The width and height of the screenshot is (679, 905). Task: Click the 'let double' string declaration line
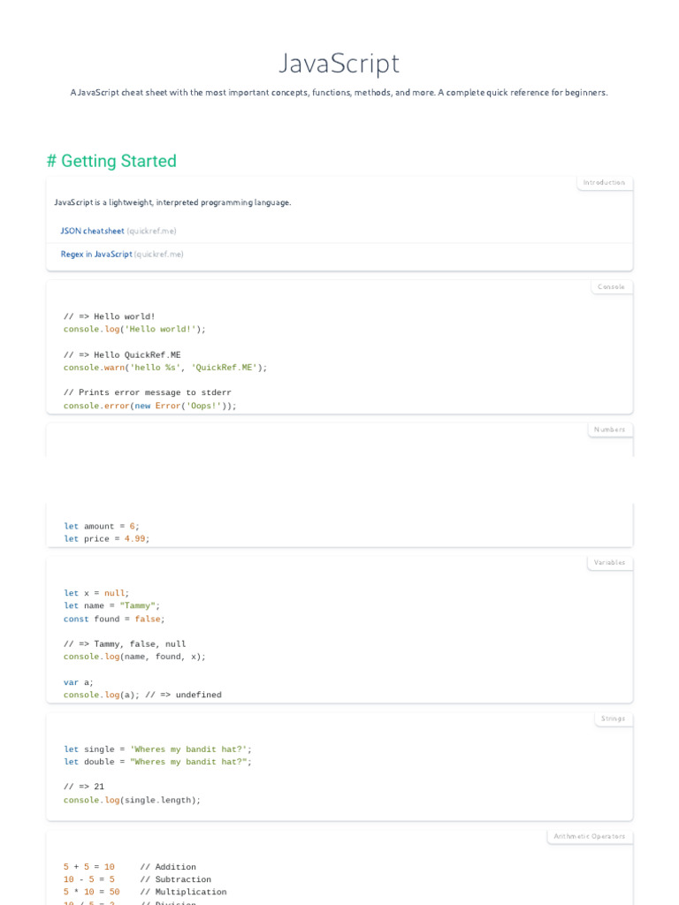(x=157, y=762)
